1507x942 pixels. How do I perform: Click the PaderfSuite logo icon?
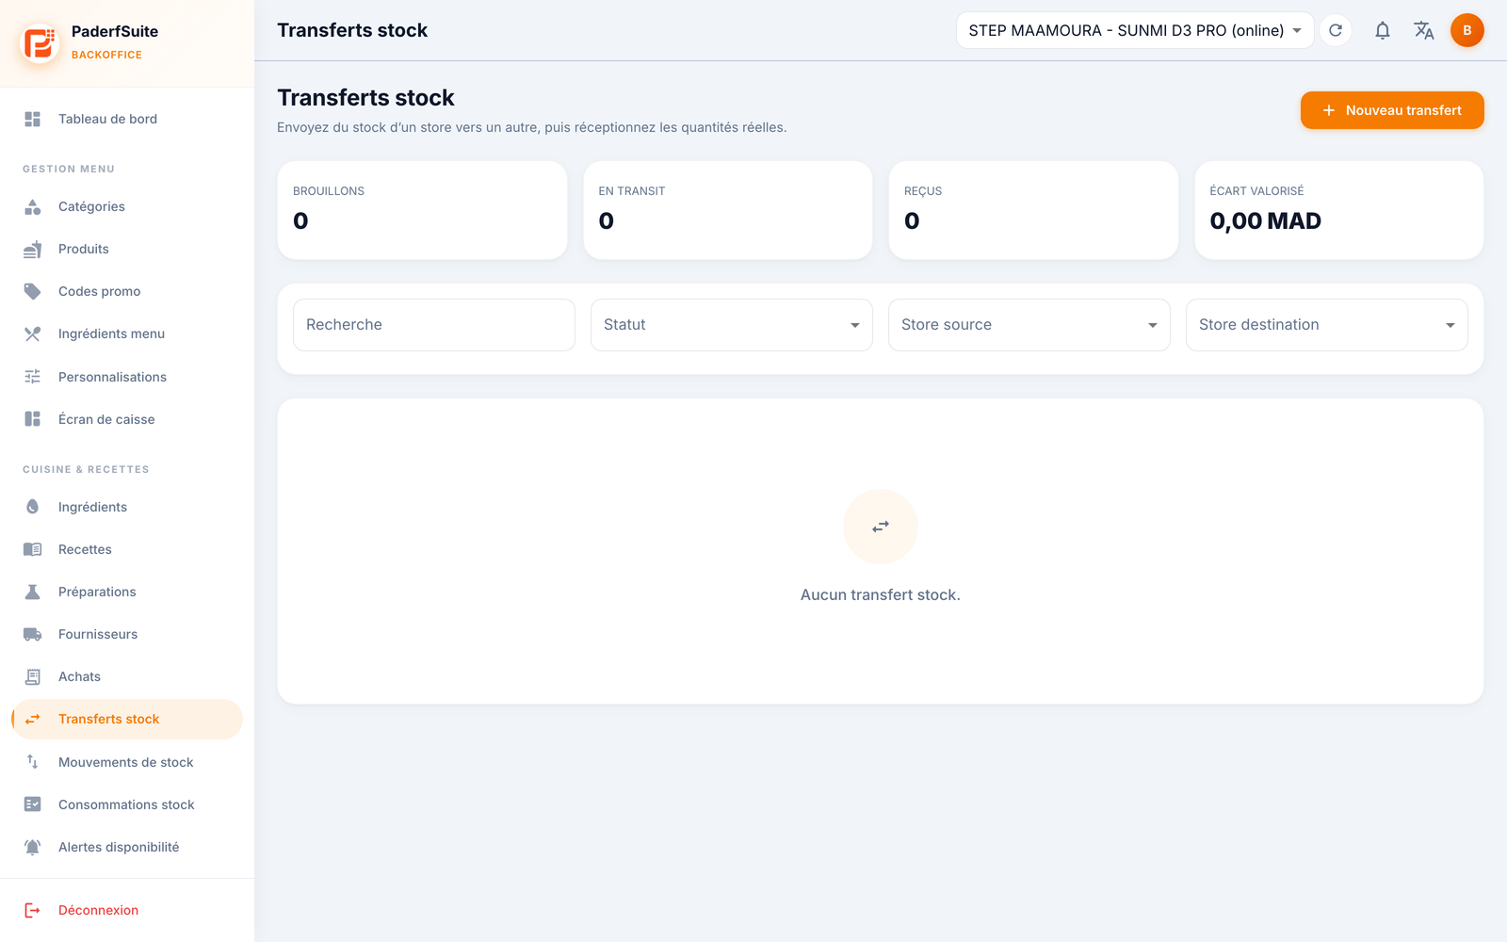[x=41, y=42]
